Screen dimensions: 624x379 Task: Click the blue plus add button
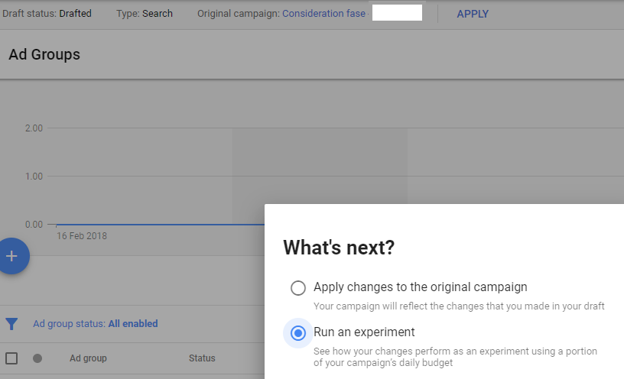coord(12,256)
